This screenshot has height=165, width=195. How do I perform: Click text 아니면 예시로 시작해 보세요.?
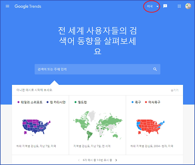tap(35, 90)
